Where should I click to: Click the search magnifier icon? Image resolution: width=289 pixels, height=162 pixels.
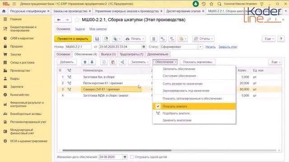(x=219, y=4)
